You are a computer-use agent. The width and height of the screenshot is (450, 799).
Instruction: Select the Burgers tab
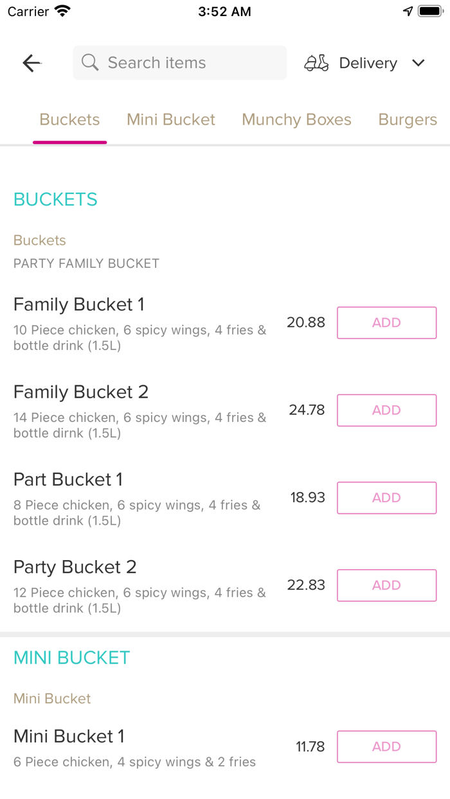click(408, 119)
